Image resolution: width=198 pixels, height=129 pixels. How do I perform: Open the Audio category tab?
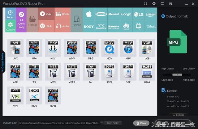pos(62,26)
